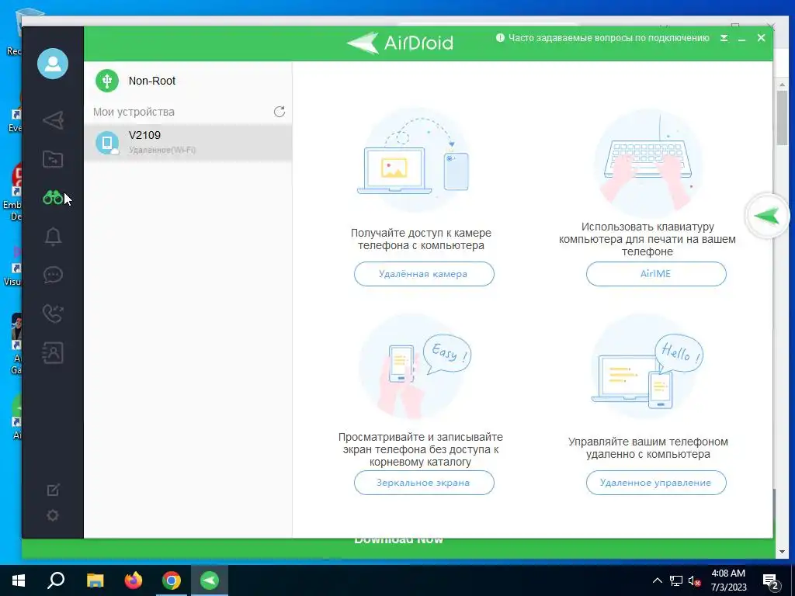Refresh the My devices list
Image resolution: width=795 pixels, height=596 pixels.
click(279, 112)
